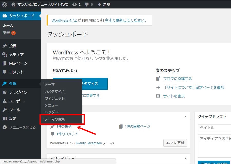Focus the アイディアを書き留め textarea
Screen dimensions: 231x164
(214, 146)
